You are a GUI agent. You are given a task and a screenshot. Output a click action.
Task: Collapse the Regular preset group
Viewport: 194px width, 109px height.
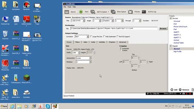pos(171,46)
